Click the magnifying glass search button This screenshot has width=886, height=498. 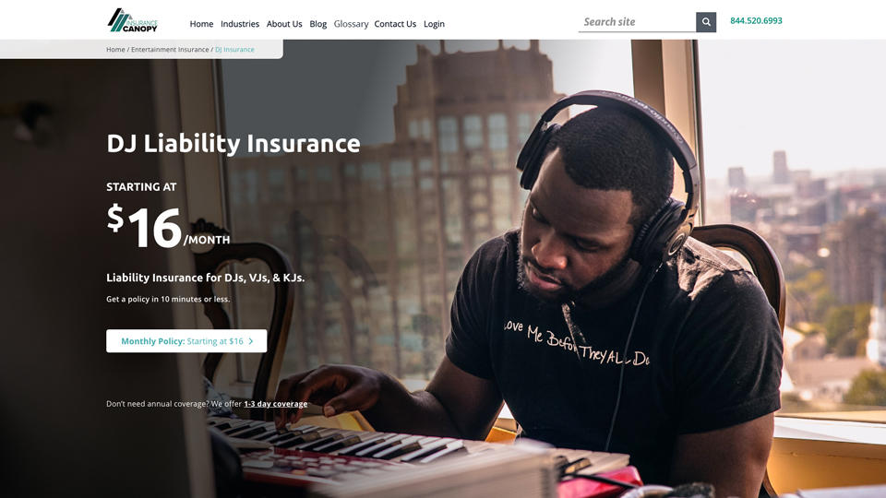click(706, 22)
